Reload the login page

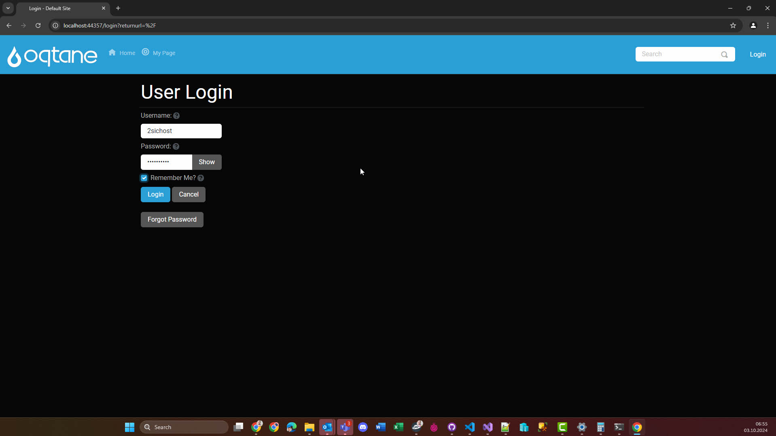(x=38, y=25)
